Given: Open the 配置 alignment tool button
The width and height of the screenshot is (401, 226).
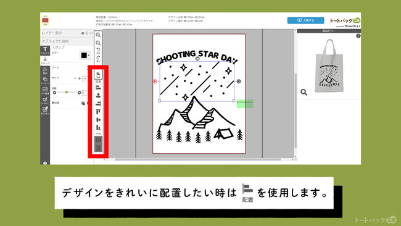Looking at the screenshot, I should (x=98, y=75).
